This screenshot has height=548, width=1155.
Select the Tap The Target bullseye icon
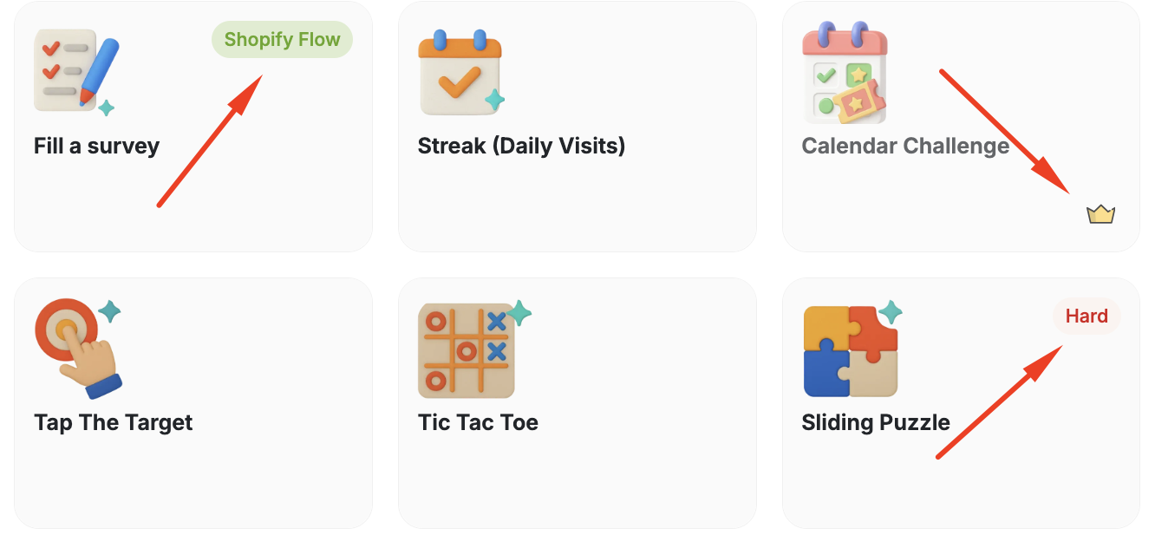click(78, 347)
